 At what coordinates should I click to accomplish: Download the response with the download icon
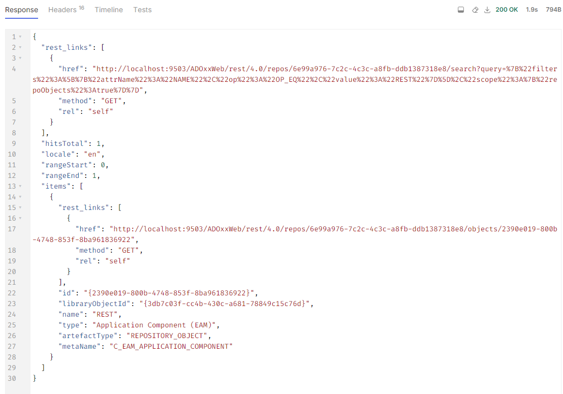(x=487, y=10)
